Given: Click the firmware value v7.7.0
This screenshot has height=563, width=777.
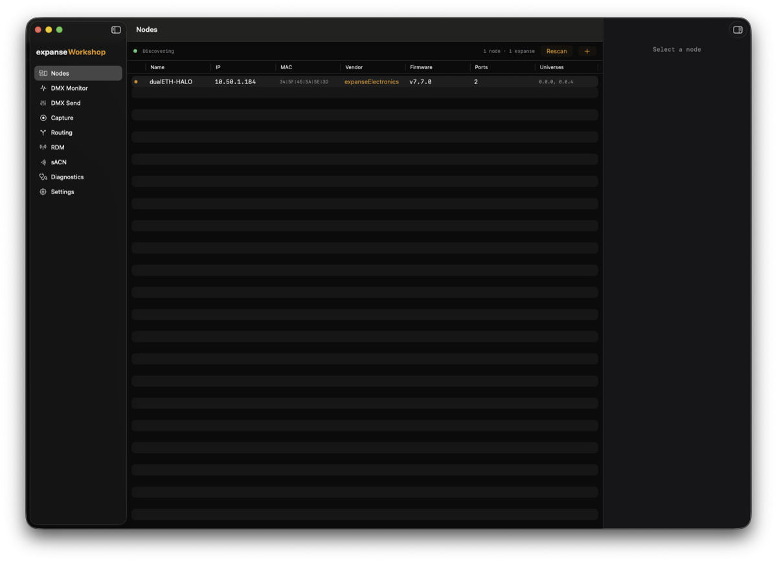Looking at the screenshot, I should [420, 82].
